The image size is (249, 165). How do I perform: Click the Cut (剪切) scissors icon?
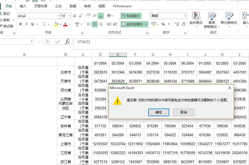(x=1, y=14)
